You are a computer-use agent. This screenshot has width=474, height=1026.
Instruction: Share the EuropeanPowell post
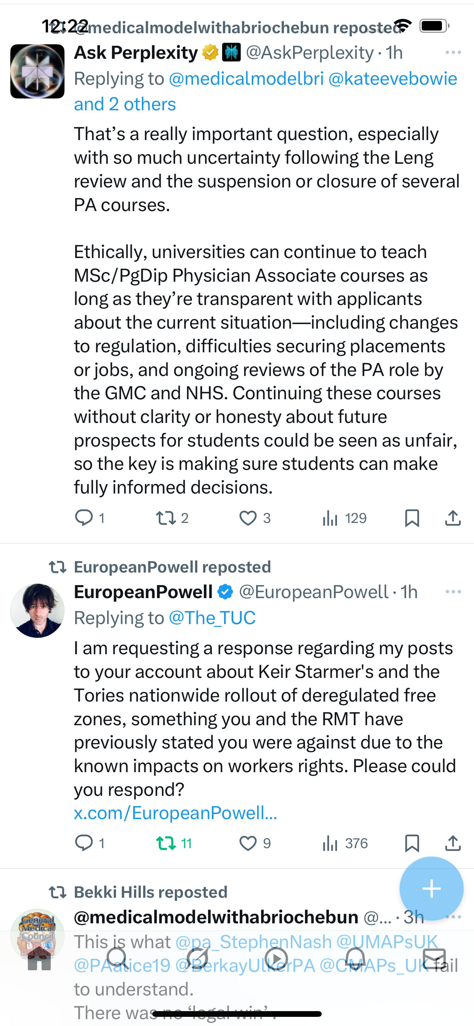point(453,843)
